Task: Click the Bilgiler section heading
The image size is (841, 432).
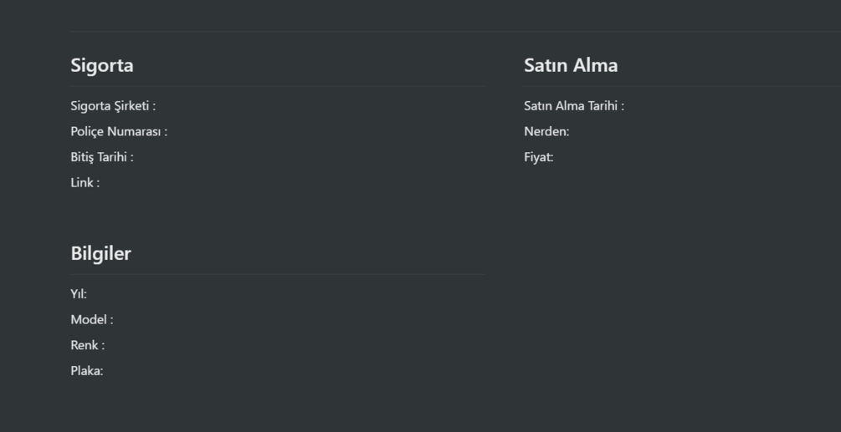Action: (100, 253)
